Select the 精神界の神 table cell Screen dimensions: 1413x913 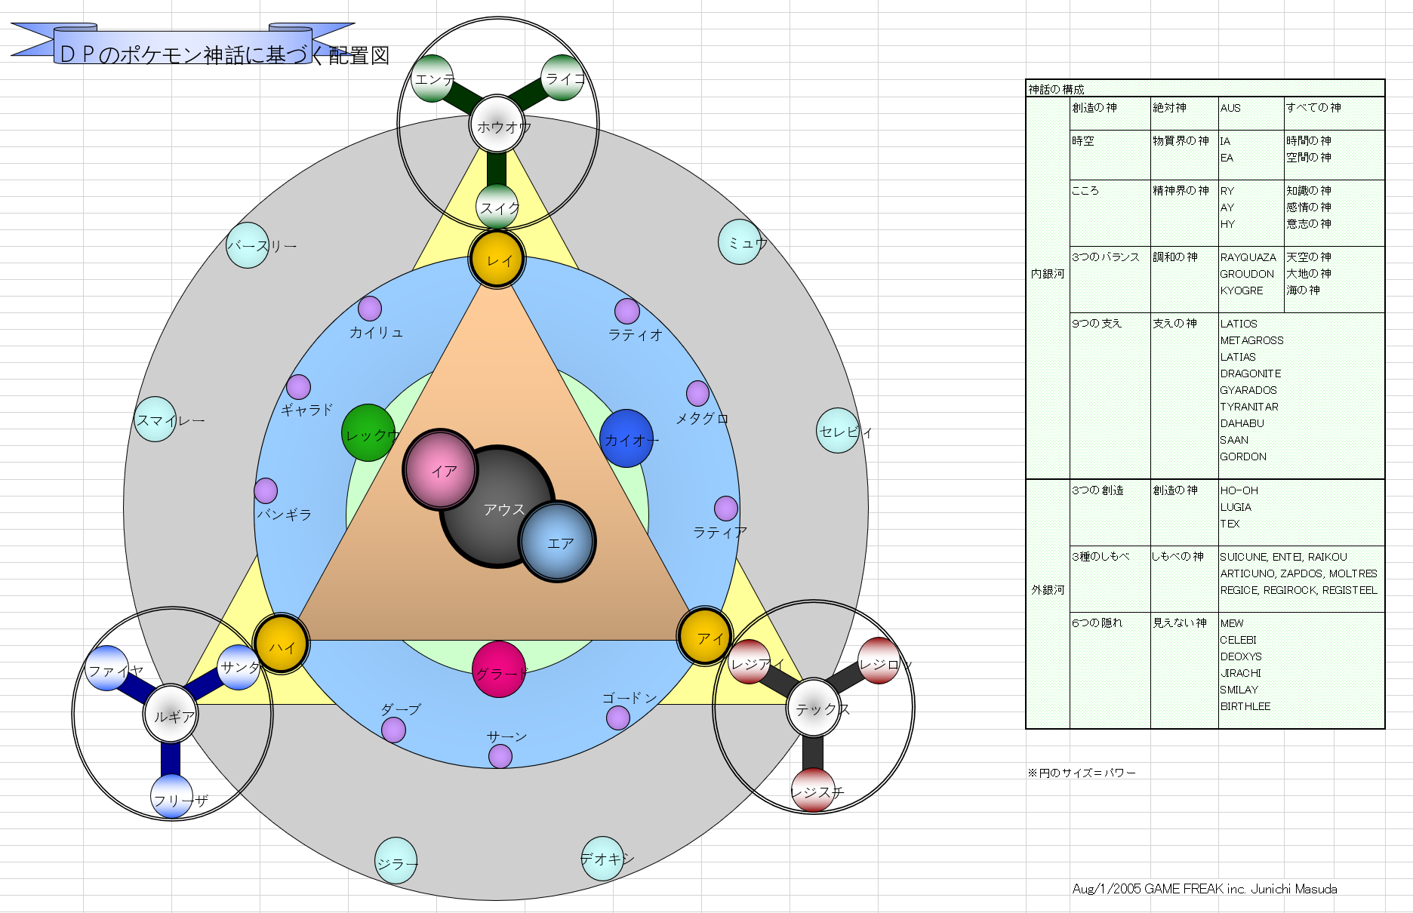click(1184, 213)
